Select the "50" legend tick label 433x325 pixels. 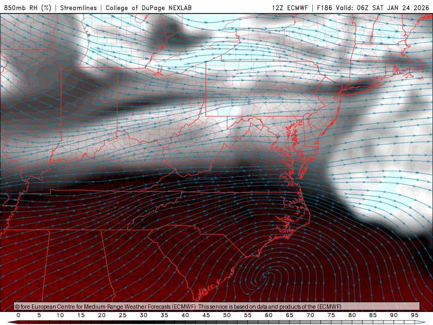227,315
